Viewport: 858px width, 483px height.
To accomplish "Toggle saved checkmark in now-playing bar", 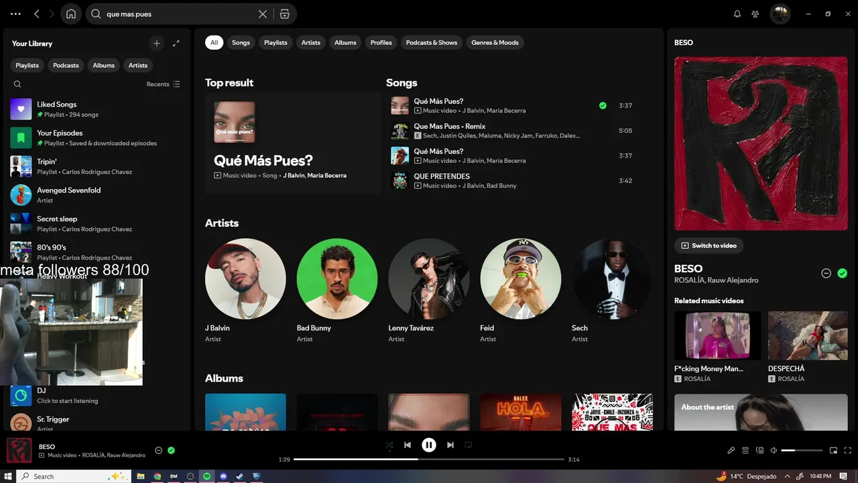I will tap(171, 450).
